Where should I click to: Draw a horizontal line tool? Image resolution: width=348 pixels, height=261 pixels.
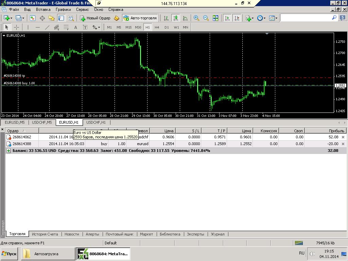pyautogui.click(x=37, y=27)
